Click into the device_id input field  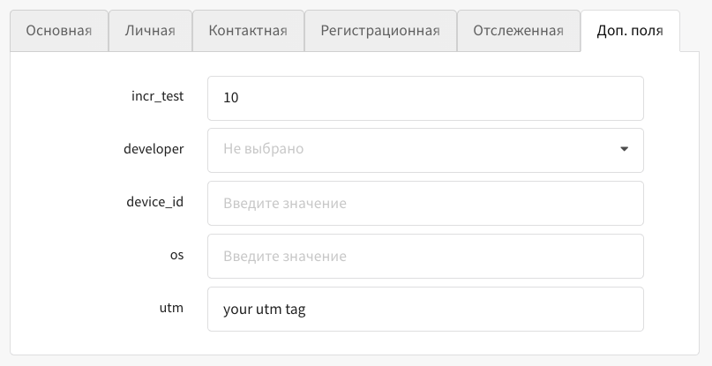(425, 203)
